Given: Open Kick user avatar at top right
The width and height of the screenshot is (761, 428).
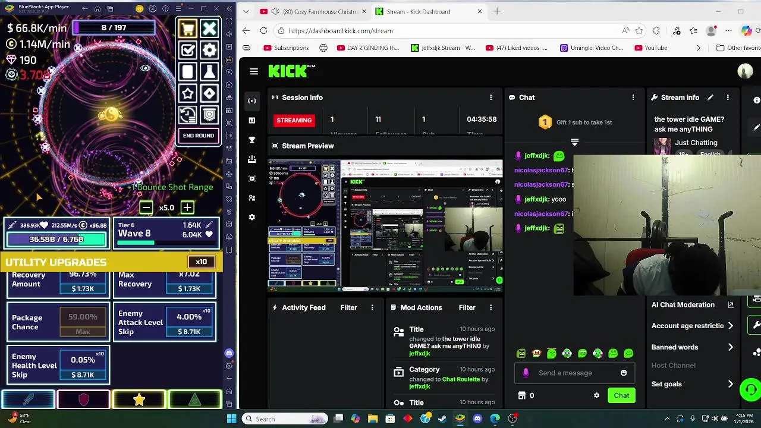Looking at the screenshot, I should point(745,71).
